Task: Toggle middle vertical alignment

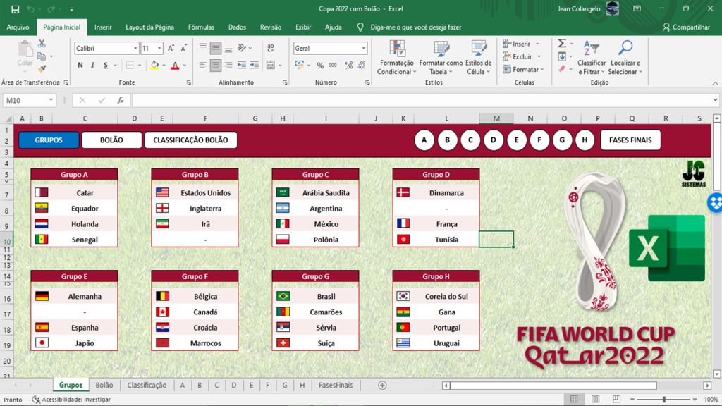Action: [x=216, y=48]
